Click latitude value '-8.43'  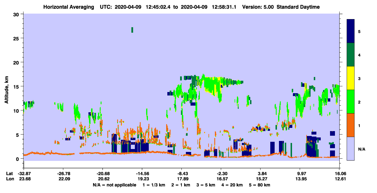(182, 174)
